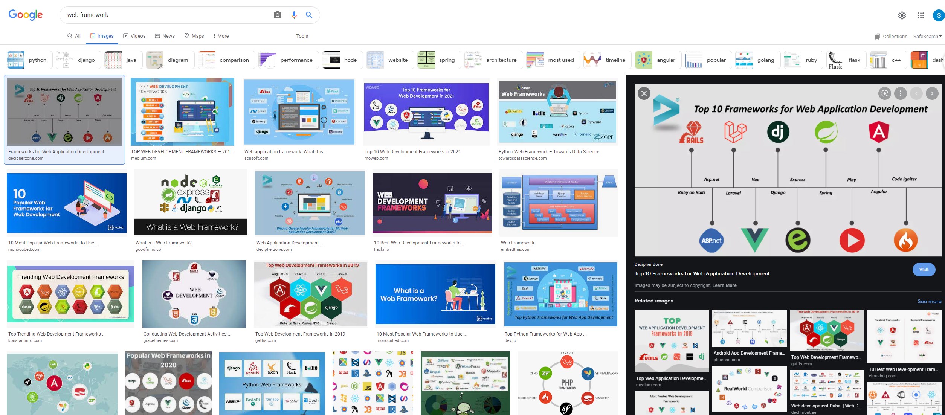
Task: Click the Collections bookmark icon
Action: tap(878, 36)
